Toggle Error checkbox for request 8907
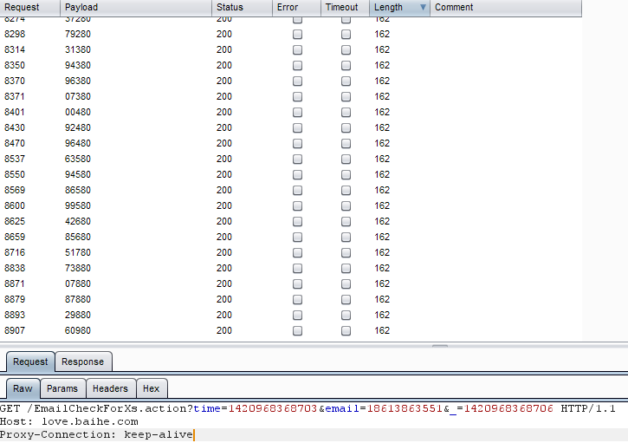Image resolution: width=628 pixels, height=443 pixels. (x=297, y=331)
